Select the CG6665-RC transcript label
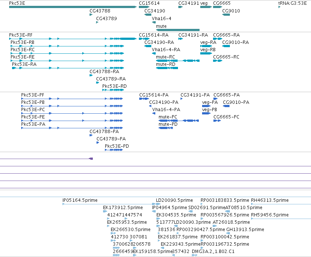311x257 pixels. pyautogui.click(x=226, y=57)
